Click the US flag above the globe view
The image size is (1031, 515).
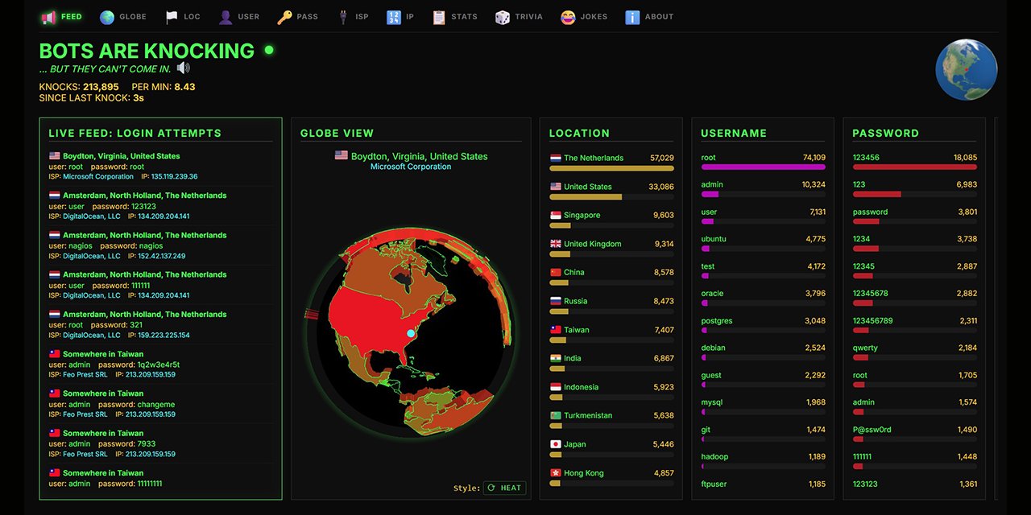[341, 156]
